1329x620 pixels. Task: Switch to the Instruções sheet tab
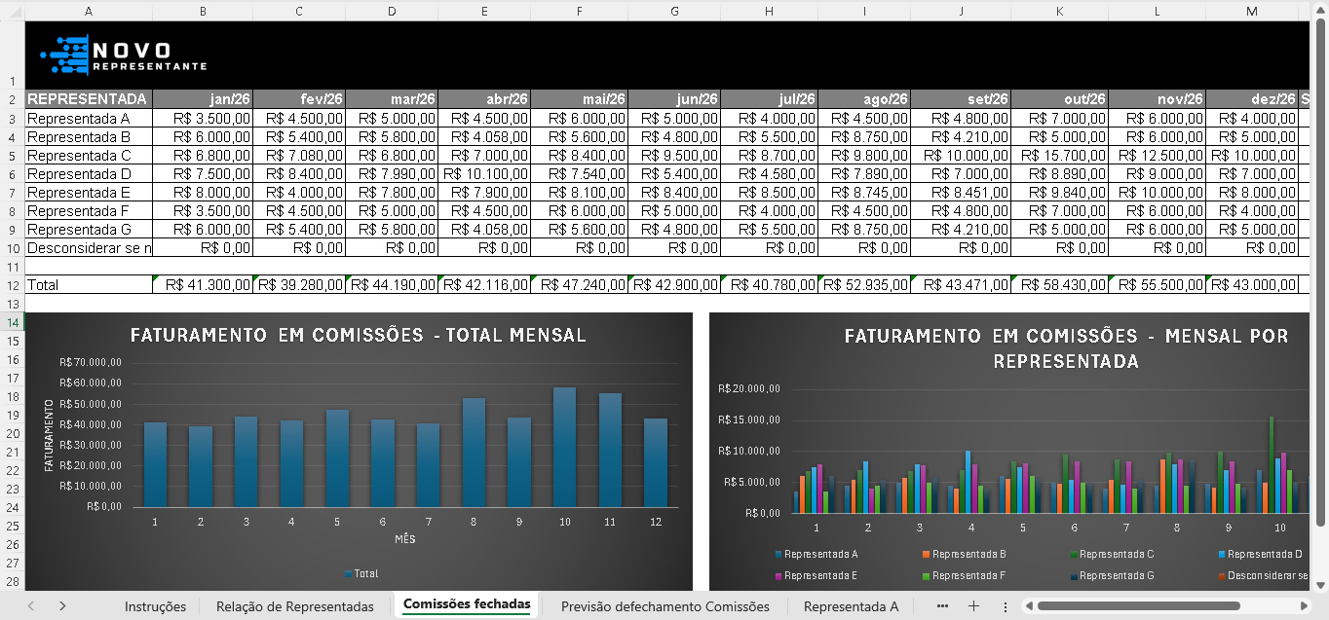[155, 606]
